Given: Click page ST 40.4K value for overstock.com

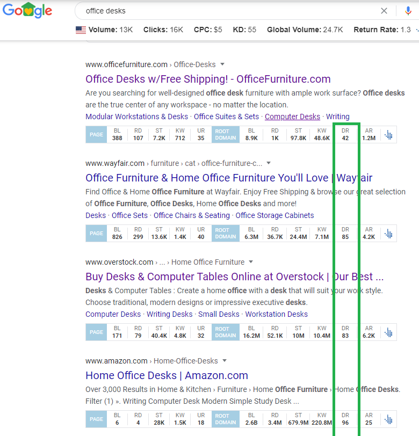Looking at the screenshot, I should pyautogui.click(x=159, y=336).
